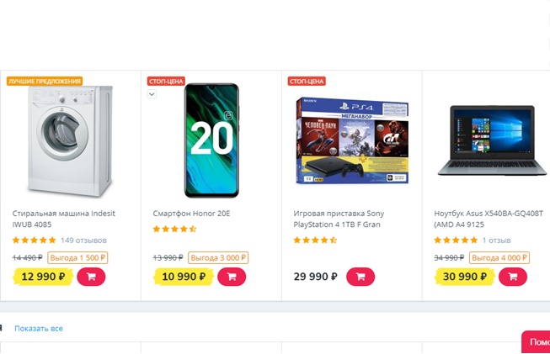Click the PS4 Меганабор bundle image
This screenshot has height=354, width=550.
[352, 139]
